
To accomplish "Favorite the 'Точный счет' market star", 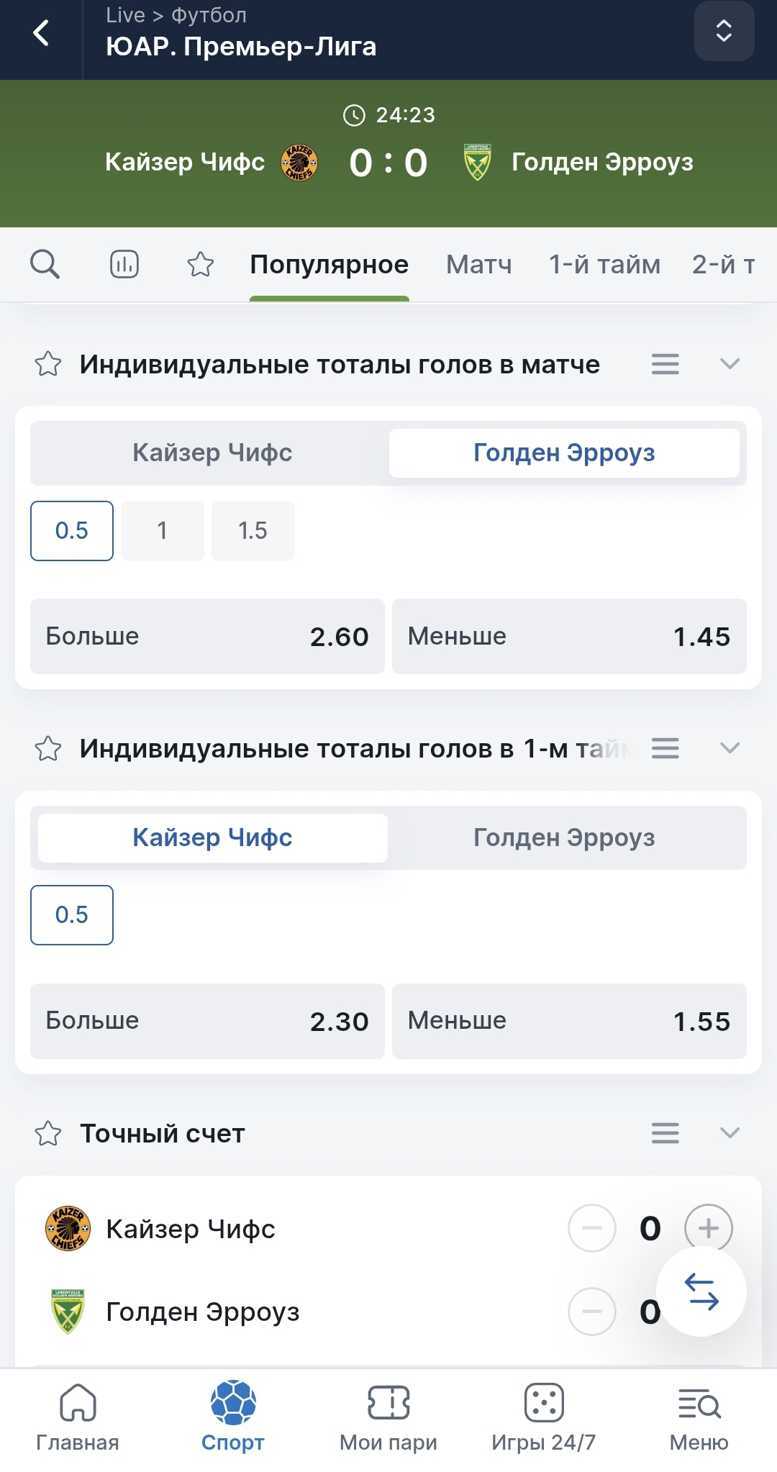I will tap(48, 1133).
